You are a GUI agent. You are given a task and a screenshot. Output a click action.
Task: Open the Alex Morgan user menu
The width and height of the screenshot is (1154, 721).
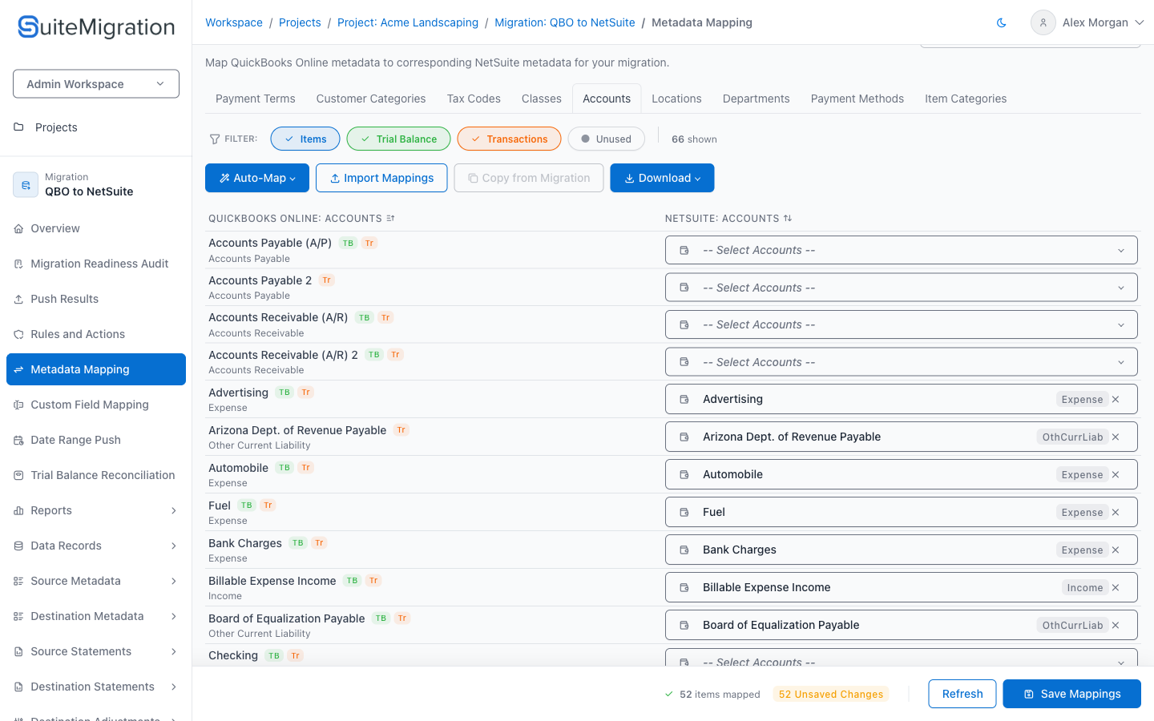point(1087,22)
